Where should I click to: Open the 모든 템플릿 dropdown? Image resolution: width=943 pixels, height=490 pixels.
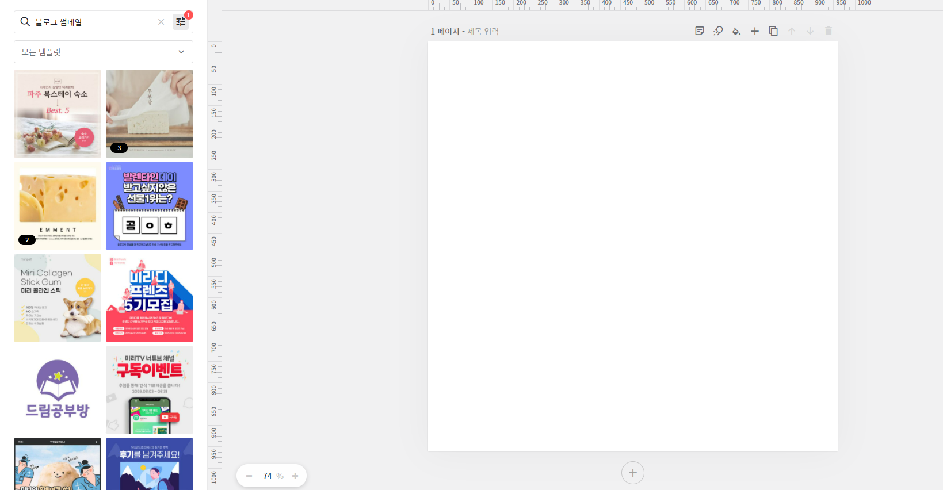click(104, 52)
